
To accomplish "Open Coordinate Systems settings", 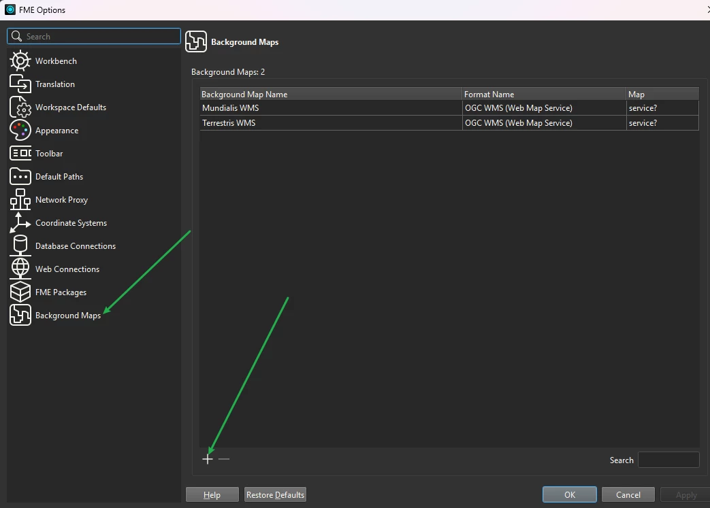I will [71, 223].
